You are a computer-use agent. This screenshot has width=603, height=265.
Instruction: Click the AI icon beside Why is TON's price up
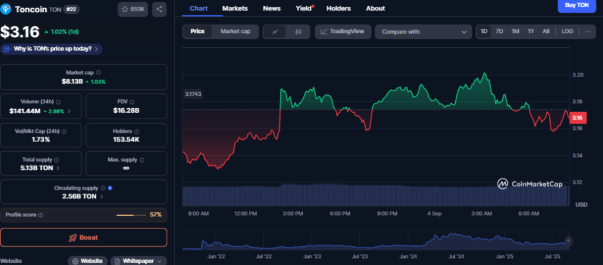tap(6, 49)
